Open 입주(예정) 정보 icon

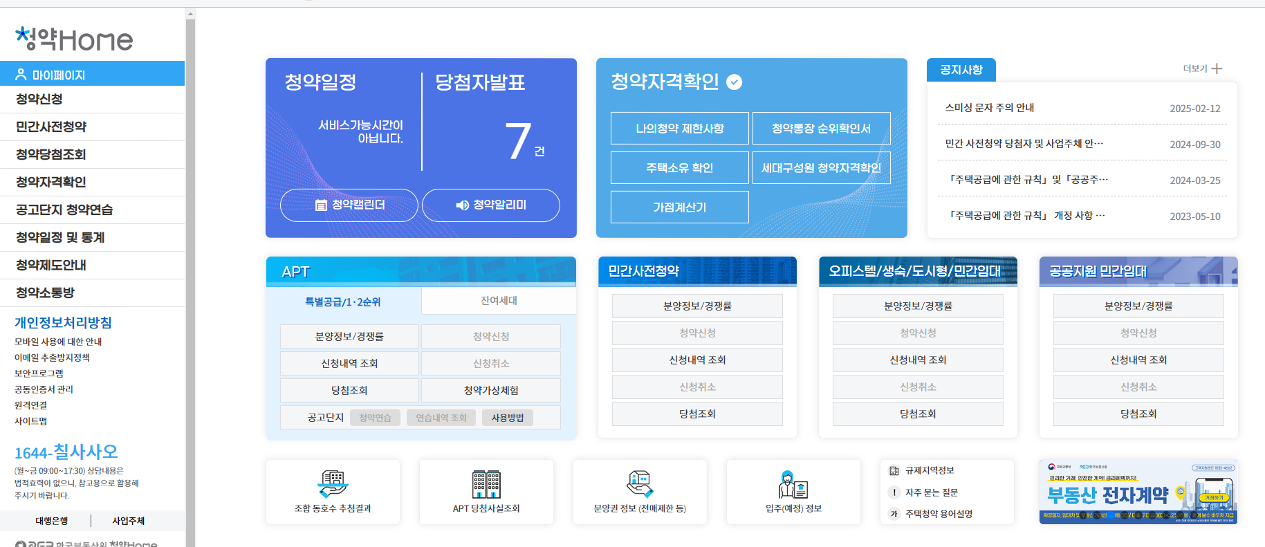pos(793,484)
